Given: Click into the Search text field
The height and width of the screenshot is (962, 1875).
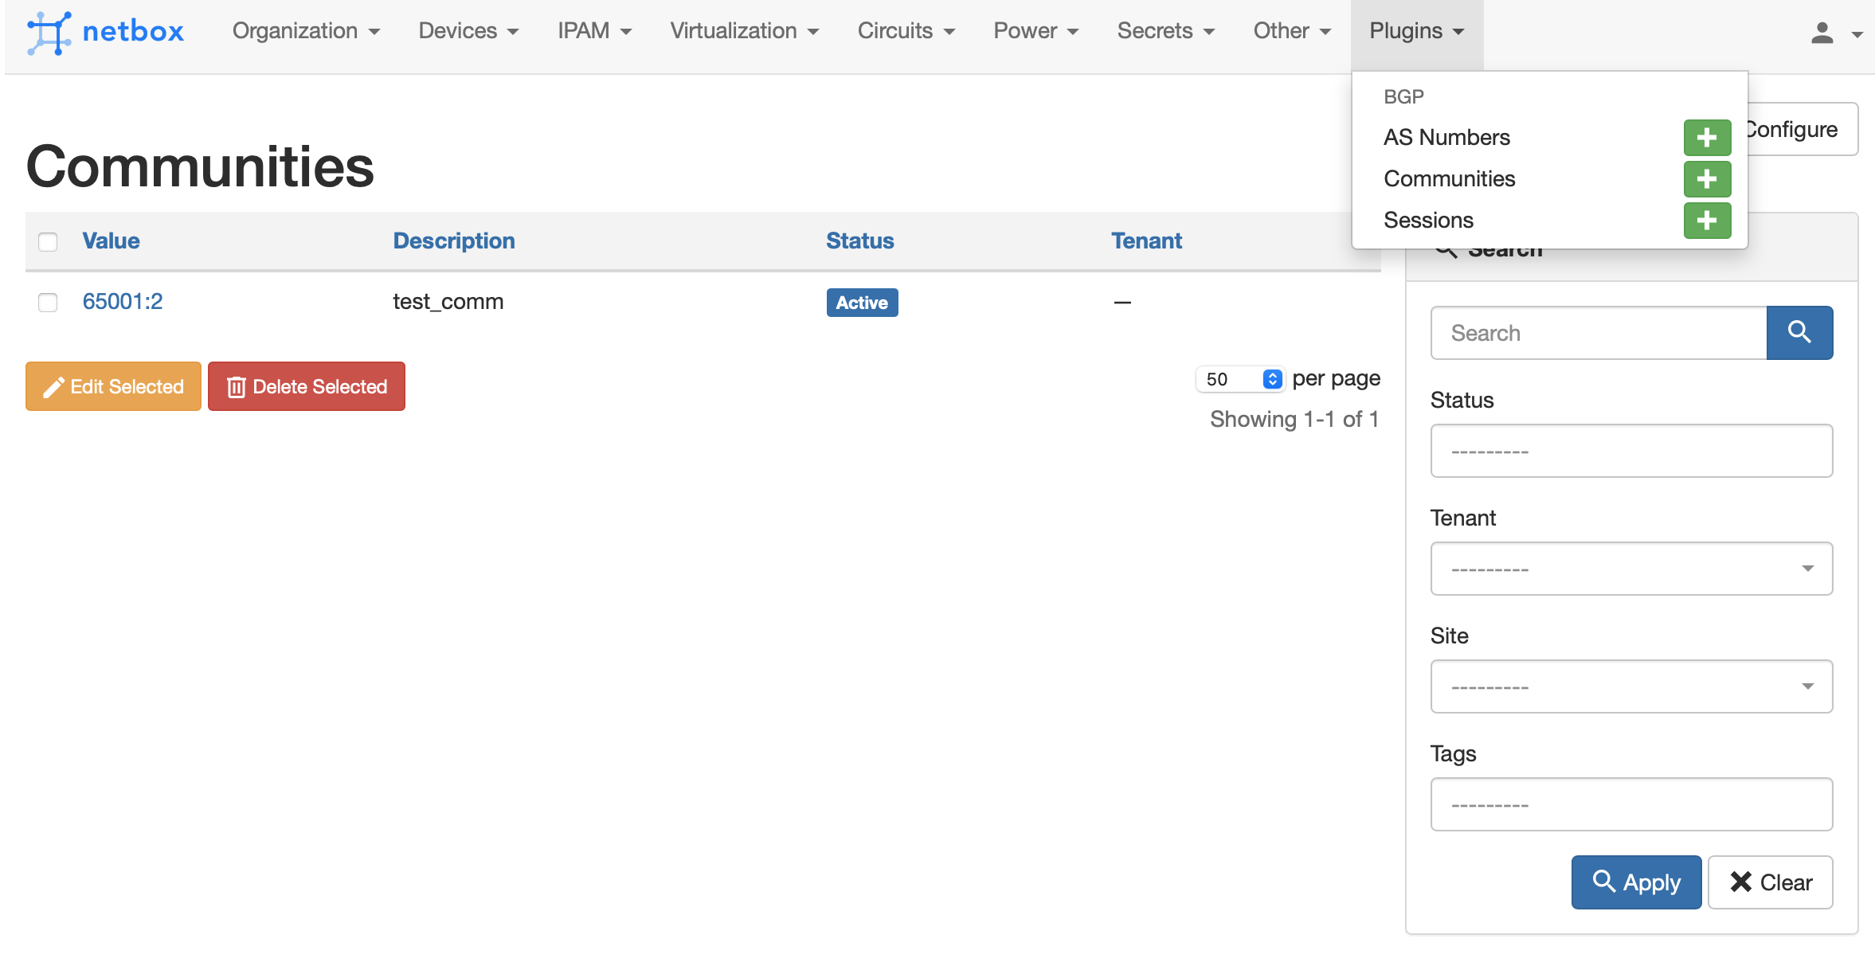Looking at the screenshot, I should point(1598,333).
